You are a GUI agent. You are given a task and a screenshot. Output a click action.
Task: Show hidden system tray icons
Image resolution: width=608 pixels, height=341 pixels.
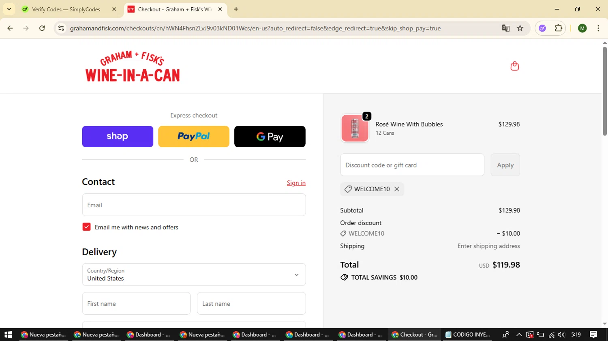point(519,335)
